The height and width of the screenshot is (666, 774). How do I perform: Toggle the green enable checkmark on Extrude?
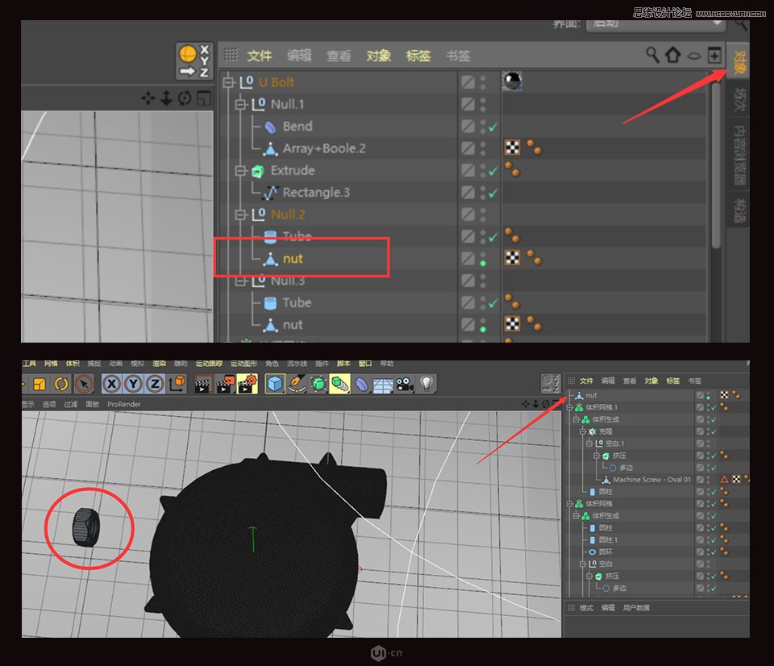click(494, 170)
